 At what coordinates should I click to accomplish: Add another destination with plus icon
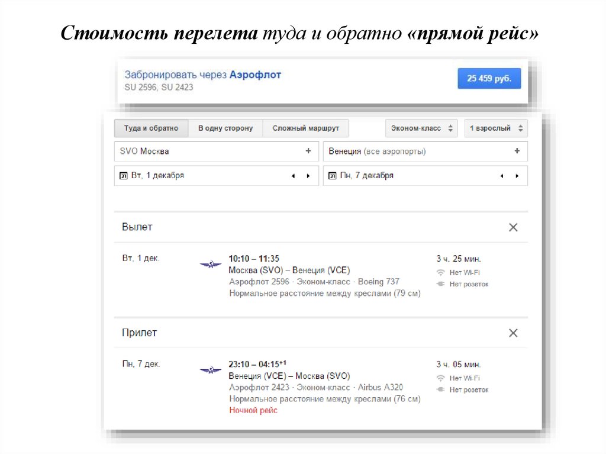click(517, 152)
